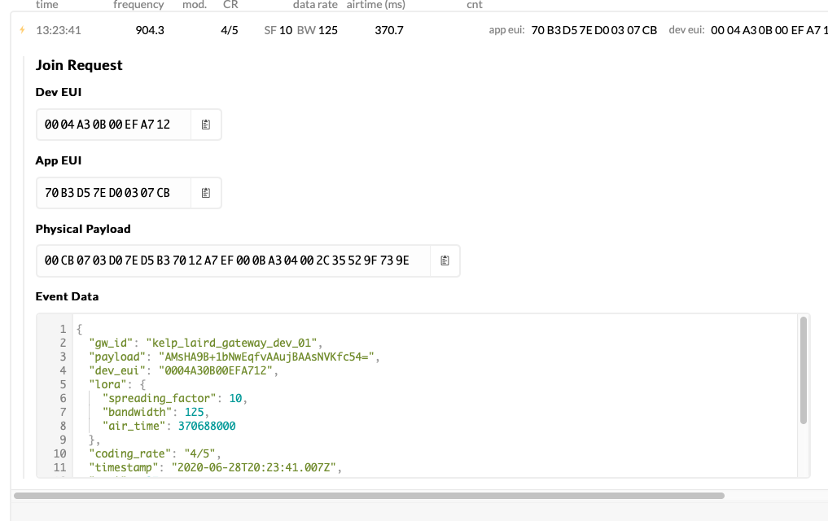Click the timestamp line in the JSON
Image resolution: width=828 pixels, height=521 pixels.
pos(216,467)
